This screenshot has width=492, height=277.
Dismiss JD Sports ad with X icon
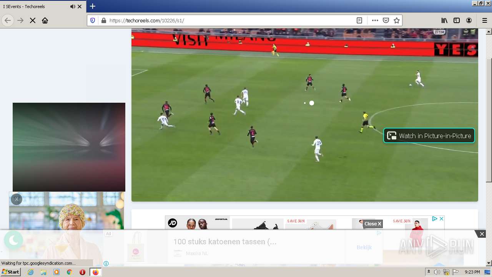tap(441, 219)
